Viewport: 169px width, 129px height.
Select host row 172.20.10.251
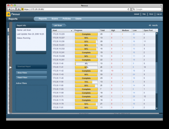point(104,60)
